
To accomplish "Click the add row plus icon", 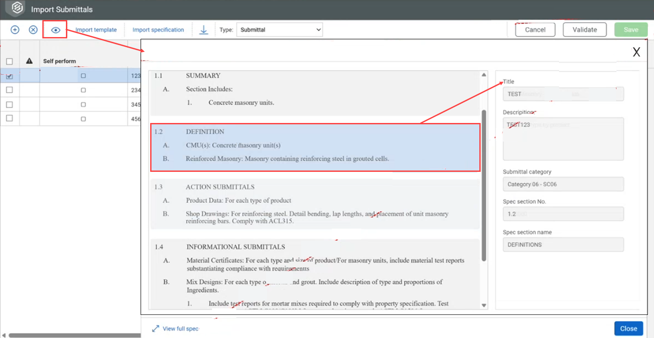I will [x=15, y=30].
